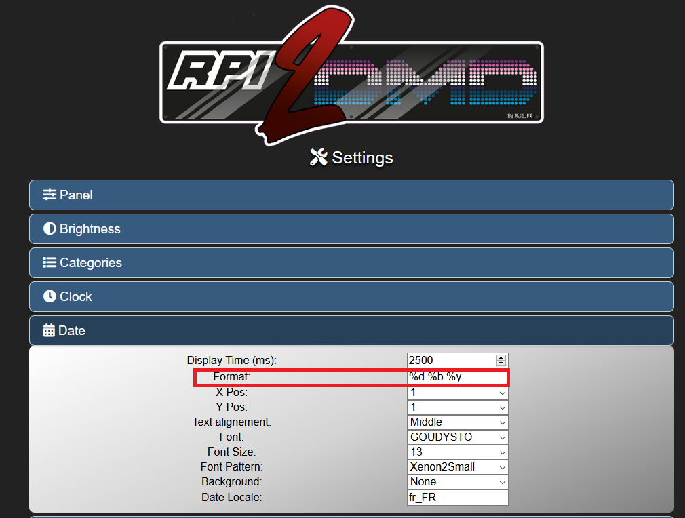Open the Background dropdown
The height and width of the screenshot is (518, 685).
click(x=457, y=482)
